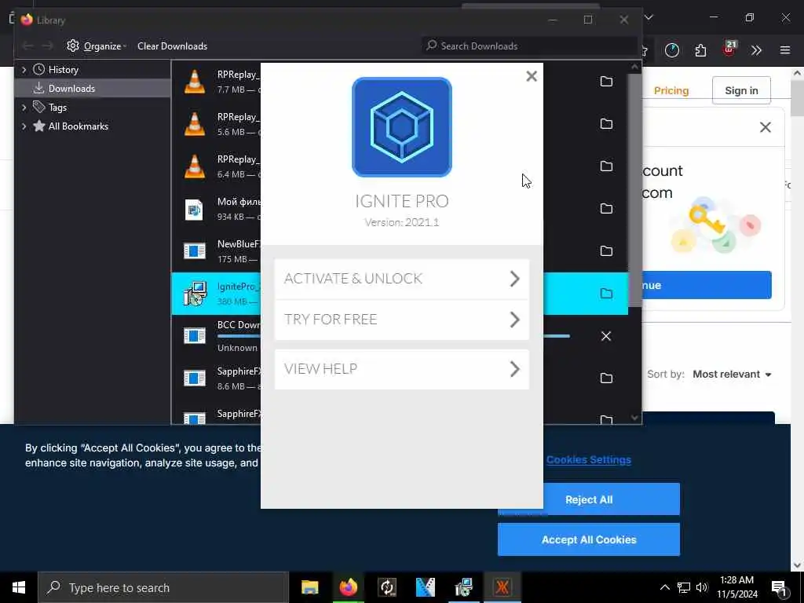Open folder for NewBlueFX 175 MB download
804x603 pixels.
606,250
